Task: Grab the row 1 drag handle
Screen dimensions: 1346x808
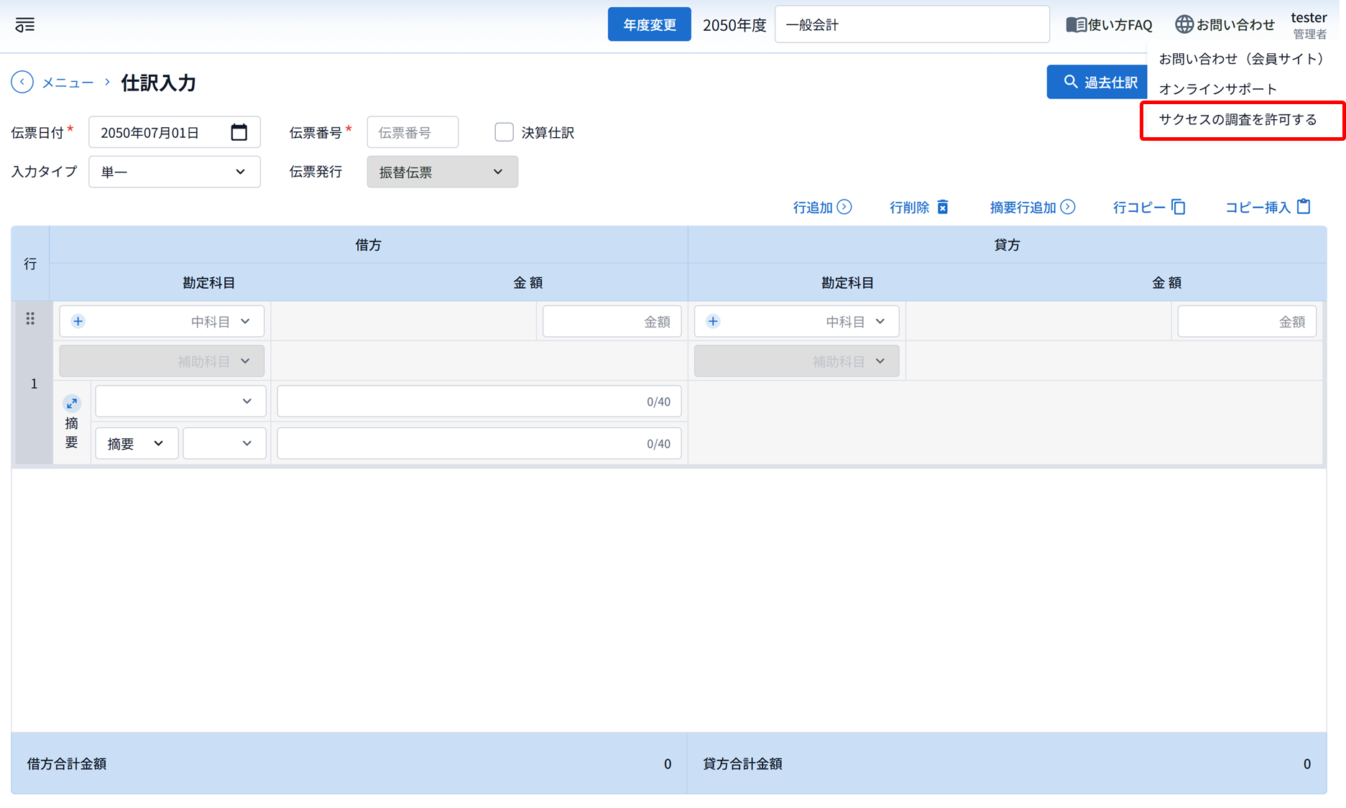Action: (x=30, y=319)
